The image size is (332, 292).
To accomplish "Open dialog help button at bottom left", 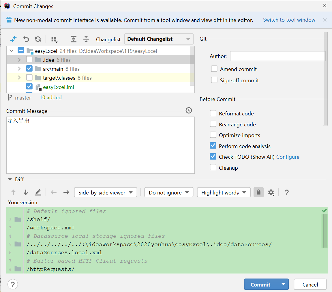I will click(13, 284).
